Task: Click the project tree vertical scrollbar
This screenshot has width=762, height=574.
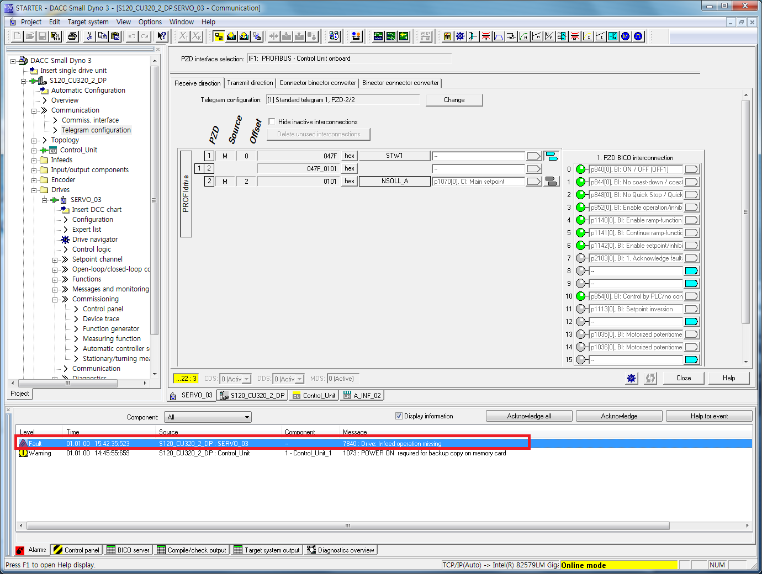Action: click(x=155, y=200)
